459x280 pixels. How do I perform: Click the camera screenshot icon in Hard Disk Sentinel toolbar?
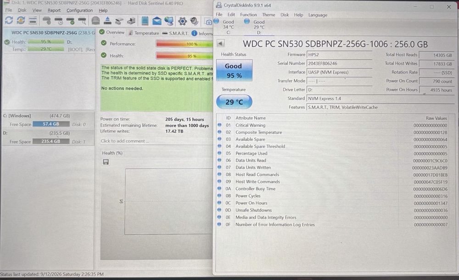(x=208, y=22)
